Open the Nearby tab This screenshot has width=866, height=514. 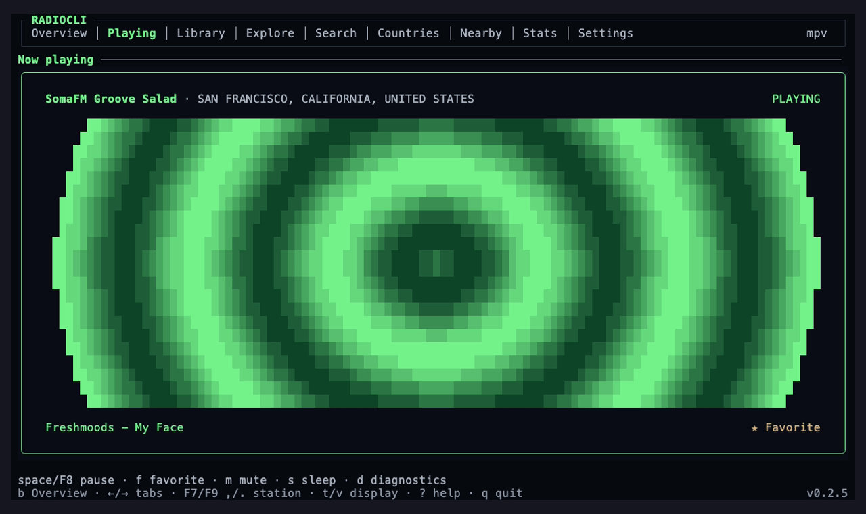(480, 33)
